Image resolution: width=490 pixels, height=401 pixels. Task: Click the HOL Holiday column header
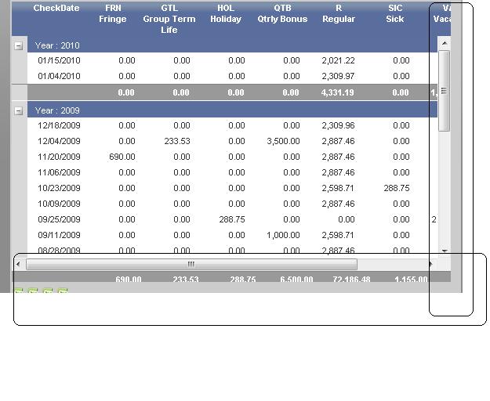point(226,14)
